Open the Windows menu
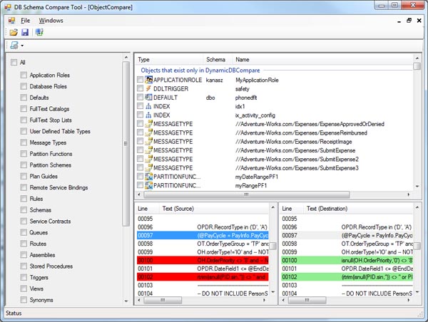The image size is (428, 322). point(51,21)
